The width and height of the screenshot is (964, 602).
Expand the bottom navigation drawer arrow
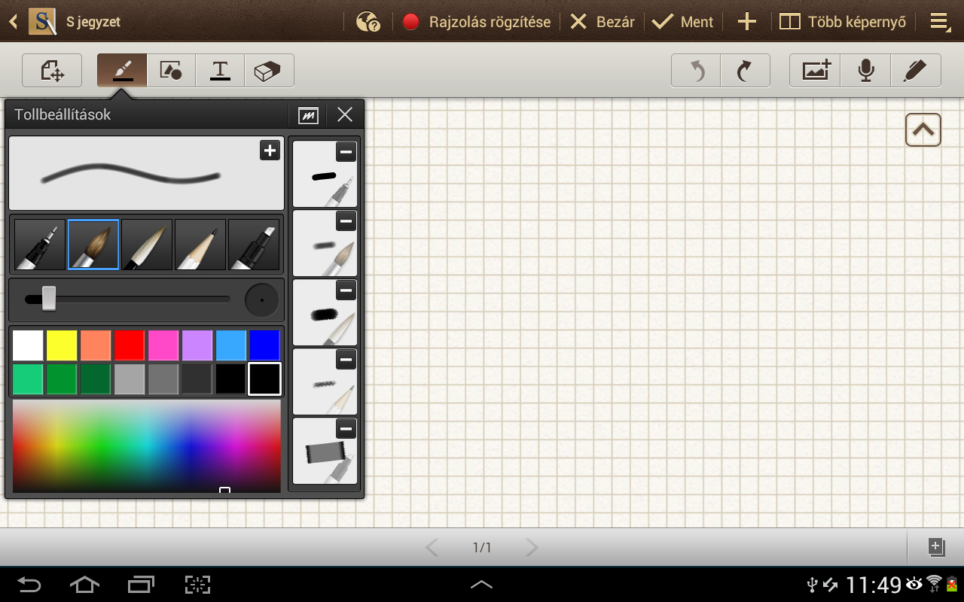(x=481, y=584)
